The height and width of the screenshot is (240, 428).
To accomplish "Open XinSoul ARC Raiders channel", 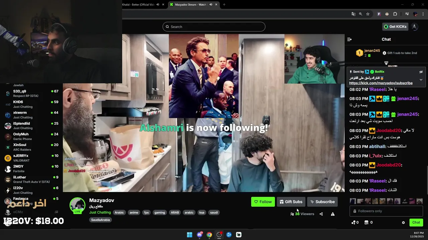I will click(32, 147).
